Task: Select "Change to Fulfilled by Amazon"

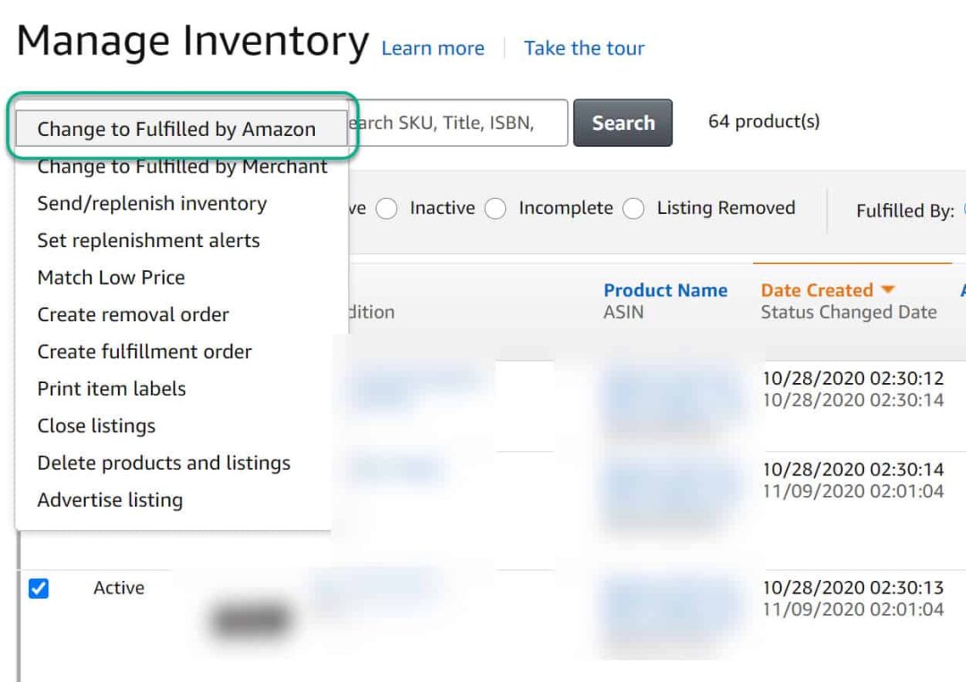Action: [175, 129]
